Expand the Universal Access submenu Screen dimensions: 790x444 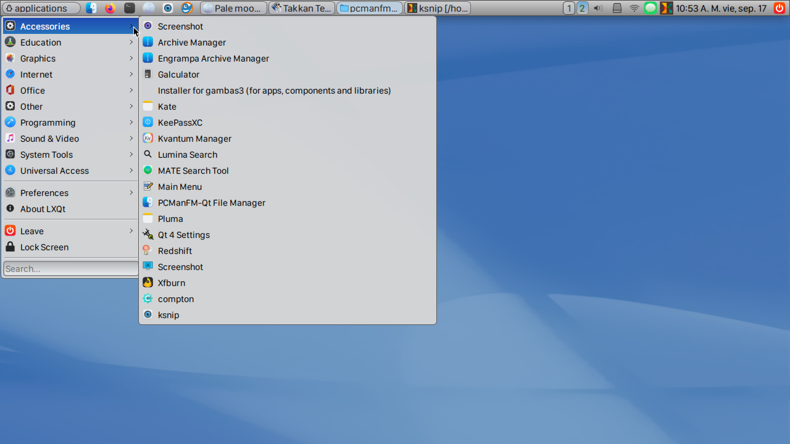pos(70,171)
